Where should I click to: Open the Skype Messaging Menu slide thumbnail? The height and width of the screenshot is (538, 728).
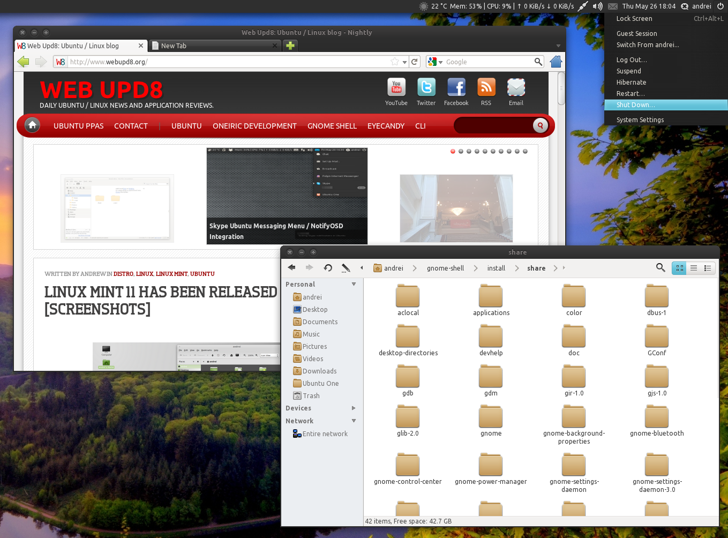[287, 196]
